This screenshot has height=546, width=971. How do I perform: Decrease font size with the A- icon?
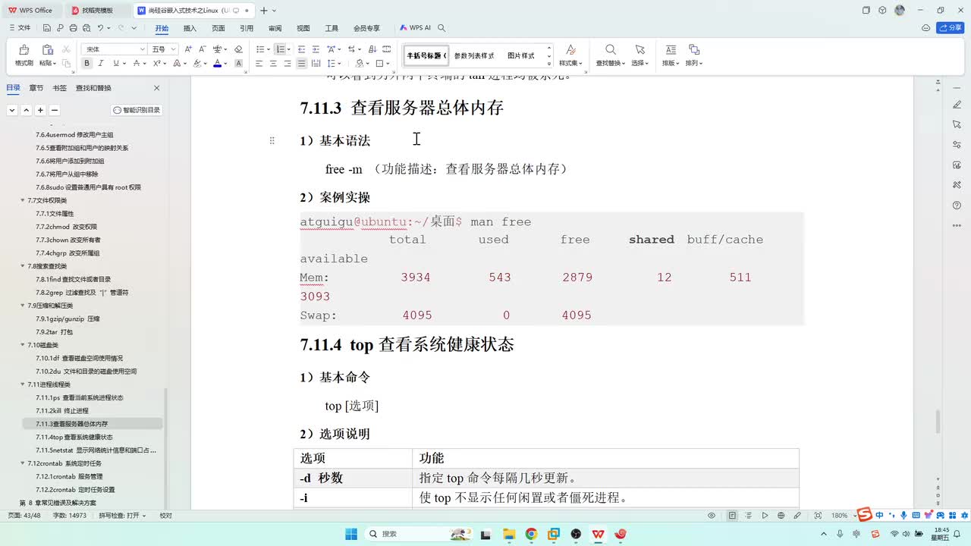coord(202,49)
